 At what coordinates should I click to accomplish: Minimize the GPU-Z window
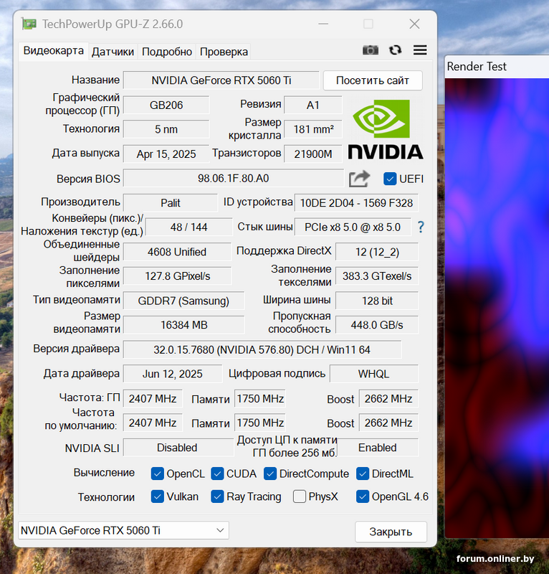click(323, 24)
